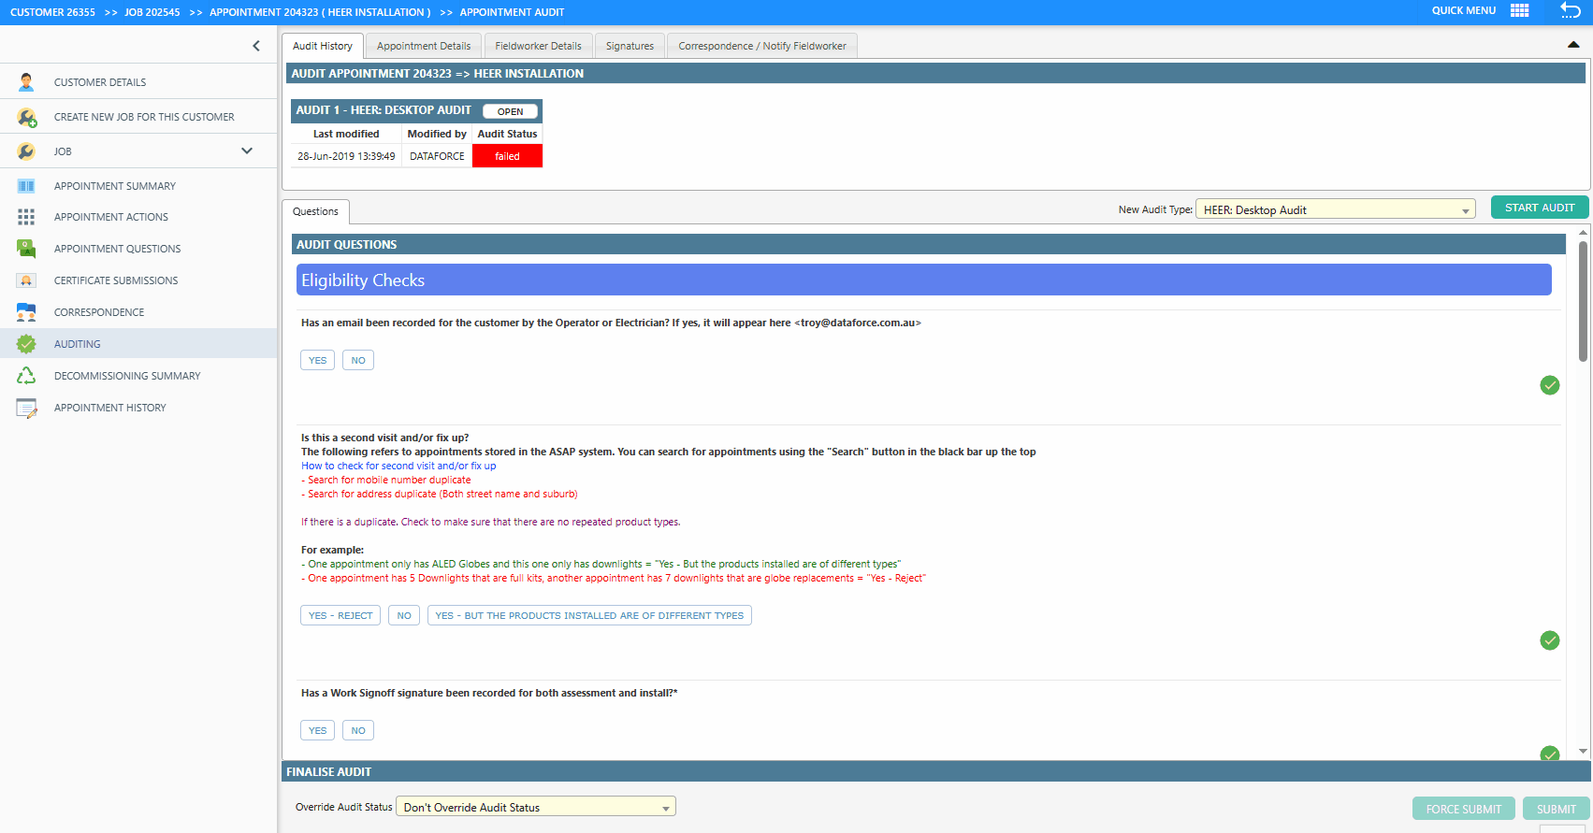Collapse the left sidebar with the chevron

coord(256,46)
